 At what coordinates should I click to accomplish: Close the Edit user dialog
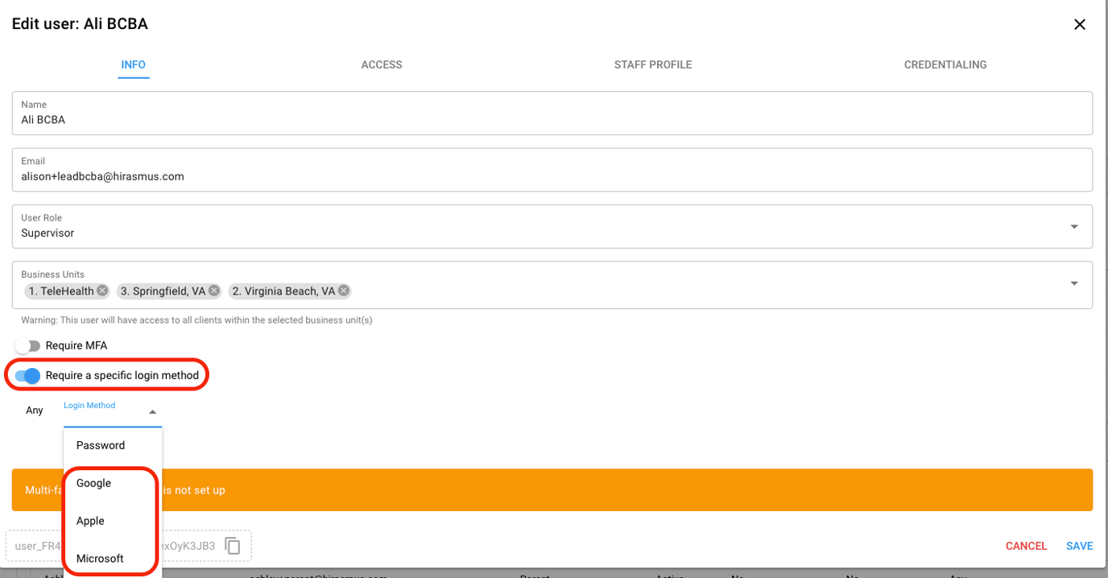1080,24
